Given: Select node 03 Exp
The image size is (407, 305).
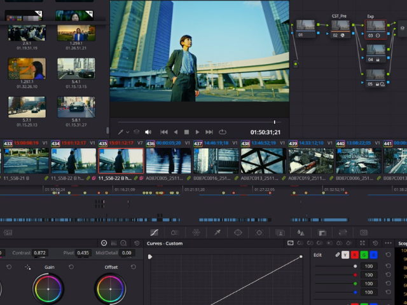Looking at the screenshot, I should pos(376,29).
